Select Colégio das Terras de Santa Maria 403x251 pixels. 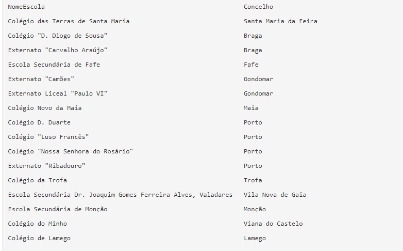coord(69,21)
